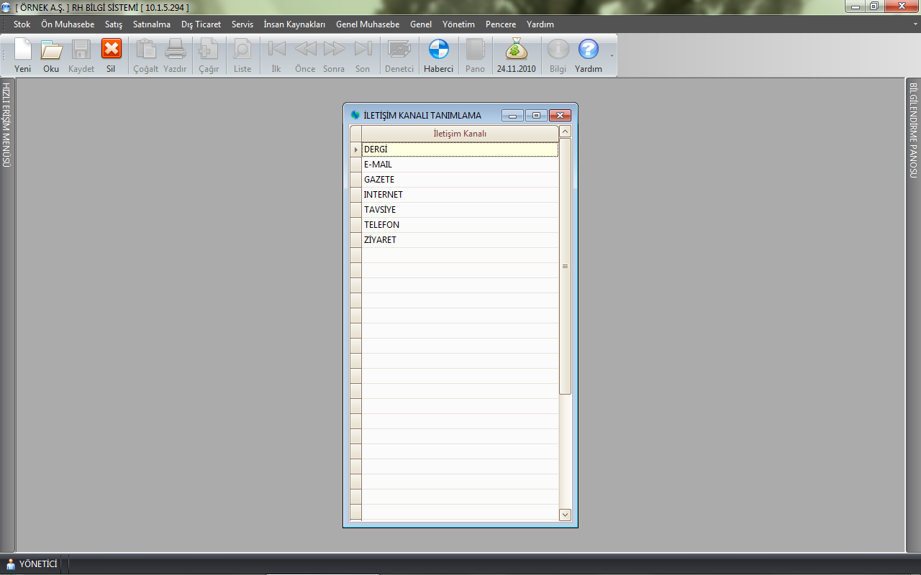The image size is (921, 575).
Task: Click the İletişim Kanalı column header
Action: (x=460, y=134)
